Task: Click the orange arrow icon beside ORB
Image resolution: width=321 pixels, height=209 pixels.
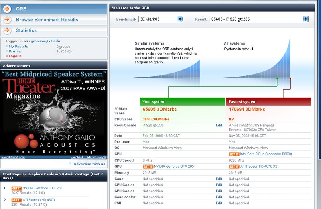Action: pos(7,9)
